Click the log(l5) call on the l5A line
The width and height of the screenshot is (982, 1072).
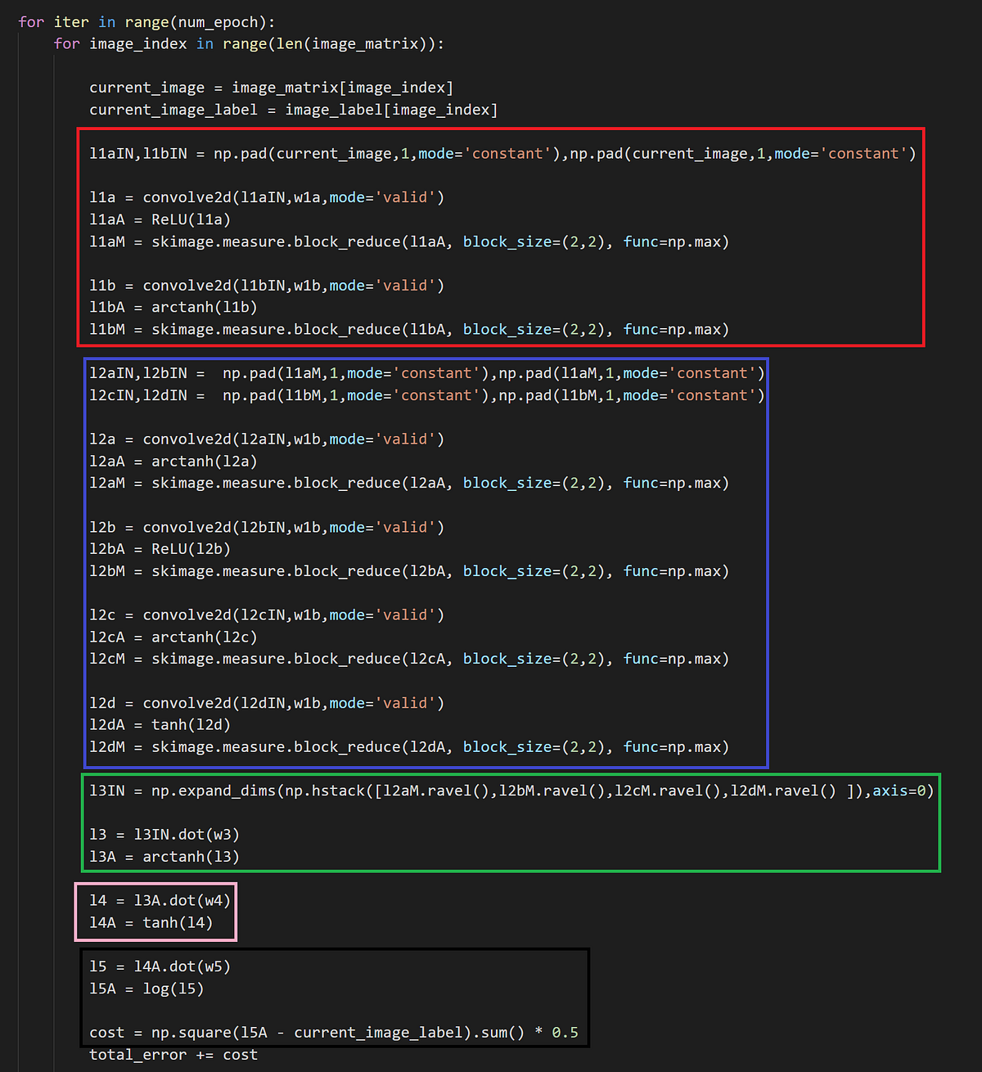pyautogui.click(x=174, y=989)
